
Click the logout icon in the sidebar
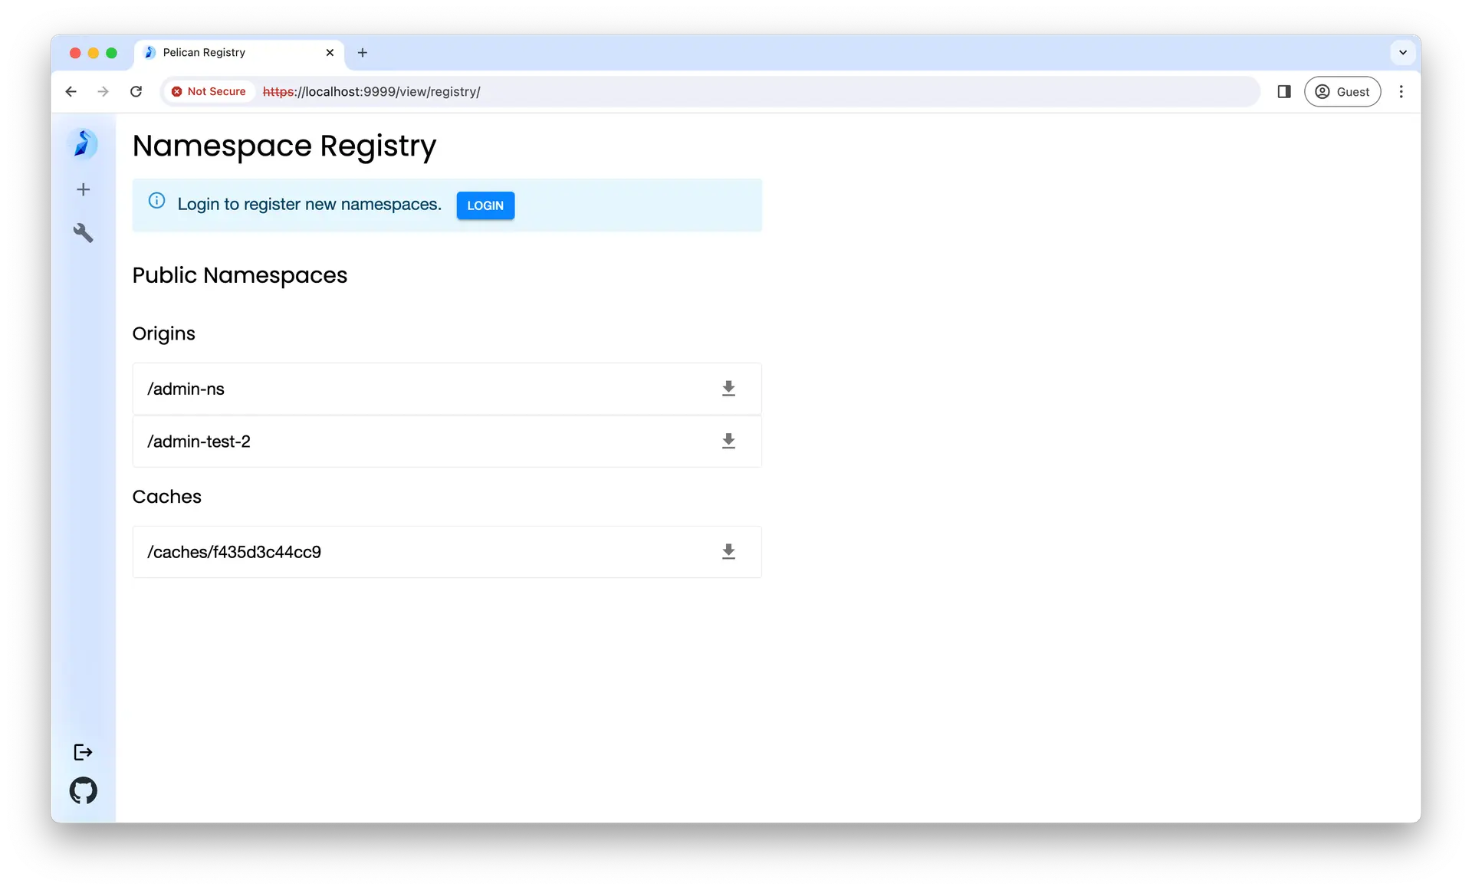(83, 752)
